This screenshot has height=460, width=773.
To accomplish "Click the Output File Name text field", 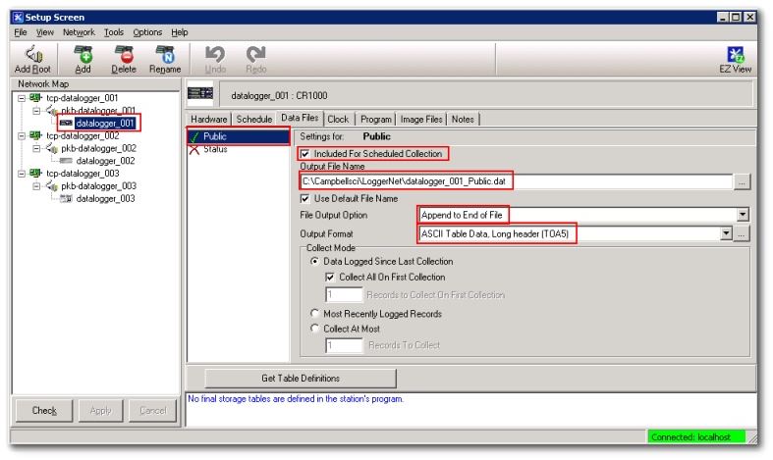I will tap(517, 181).
